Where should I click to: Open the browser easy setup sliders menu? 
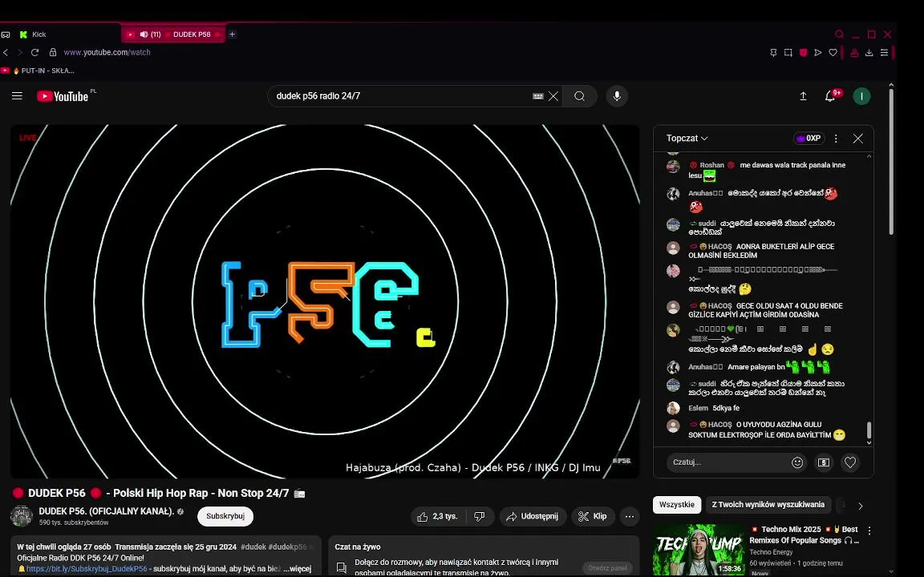tap(884, 52)
